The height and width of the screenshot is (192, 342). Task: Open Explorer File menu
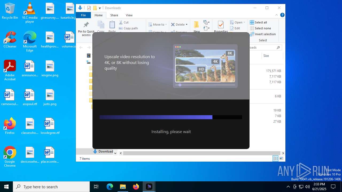pyautogui.click(x=83, y=15)
